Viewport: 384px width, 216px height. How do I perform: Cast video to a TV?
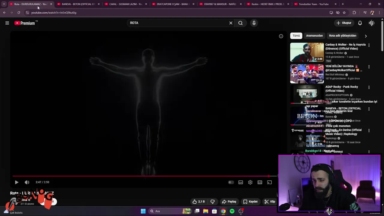pos(269,182)
